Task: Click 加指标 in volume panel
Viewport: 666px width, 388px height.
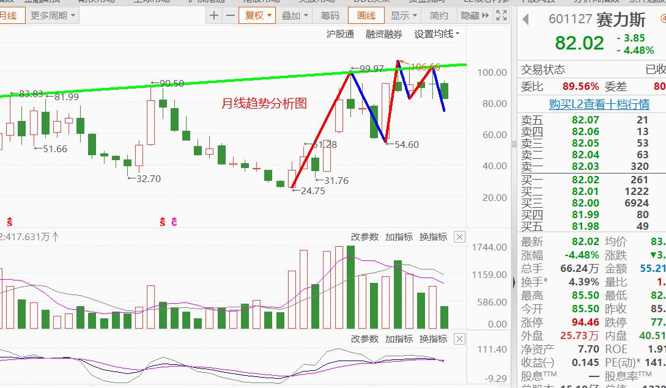Action: [x=399, y=237]
